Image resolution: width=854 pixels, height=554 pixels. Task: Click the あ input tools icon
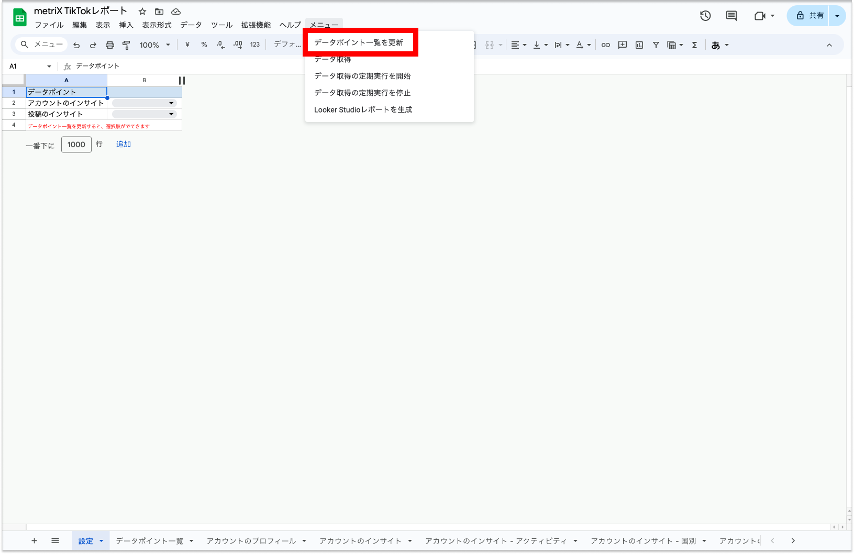coord(716,45)
